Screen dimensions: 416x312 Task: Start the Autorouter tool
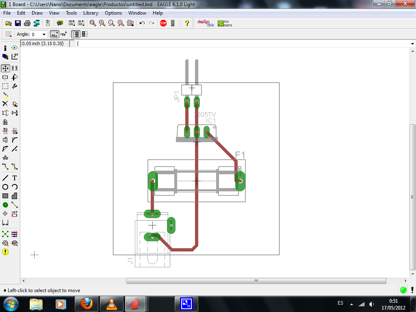point(15,234)
